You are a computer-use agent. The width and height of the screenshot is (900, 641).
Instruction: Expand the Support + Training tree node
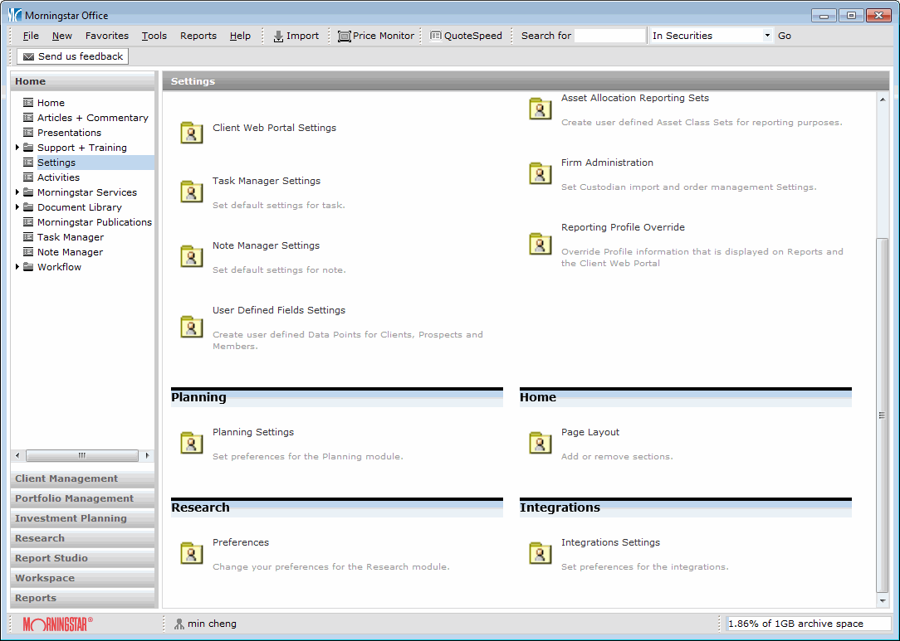click(17, 148)
